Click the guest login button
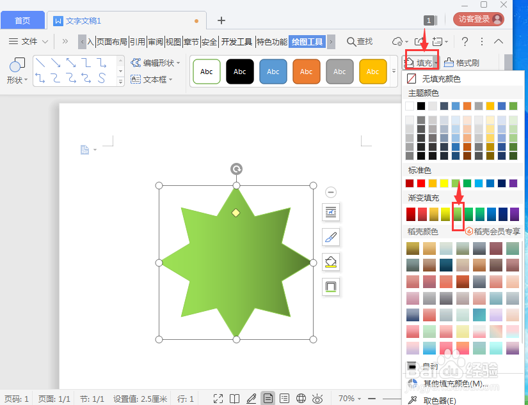Screen dimensions: 528x405 click(478, 19)
